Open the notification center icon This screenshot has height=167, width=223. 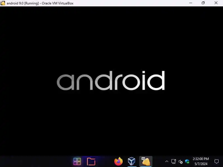(217, 161)
